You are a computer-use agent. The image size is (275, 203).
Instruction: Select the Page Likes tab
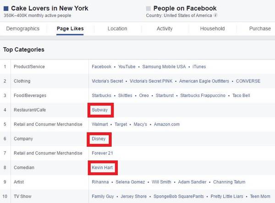point(70,28)
